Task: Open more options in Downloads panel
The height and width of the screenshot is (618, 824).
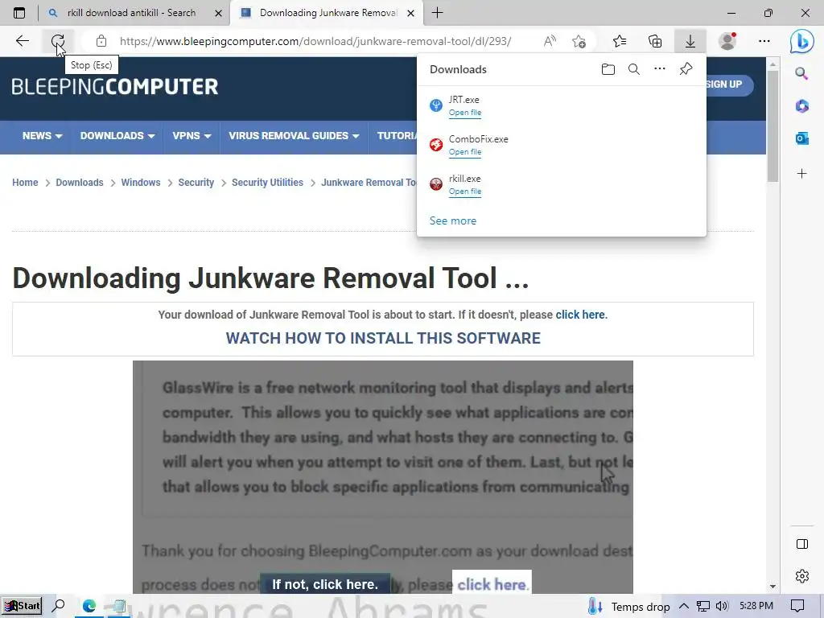Action: click(x=660, y=69)
